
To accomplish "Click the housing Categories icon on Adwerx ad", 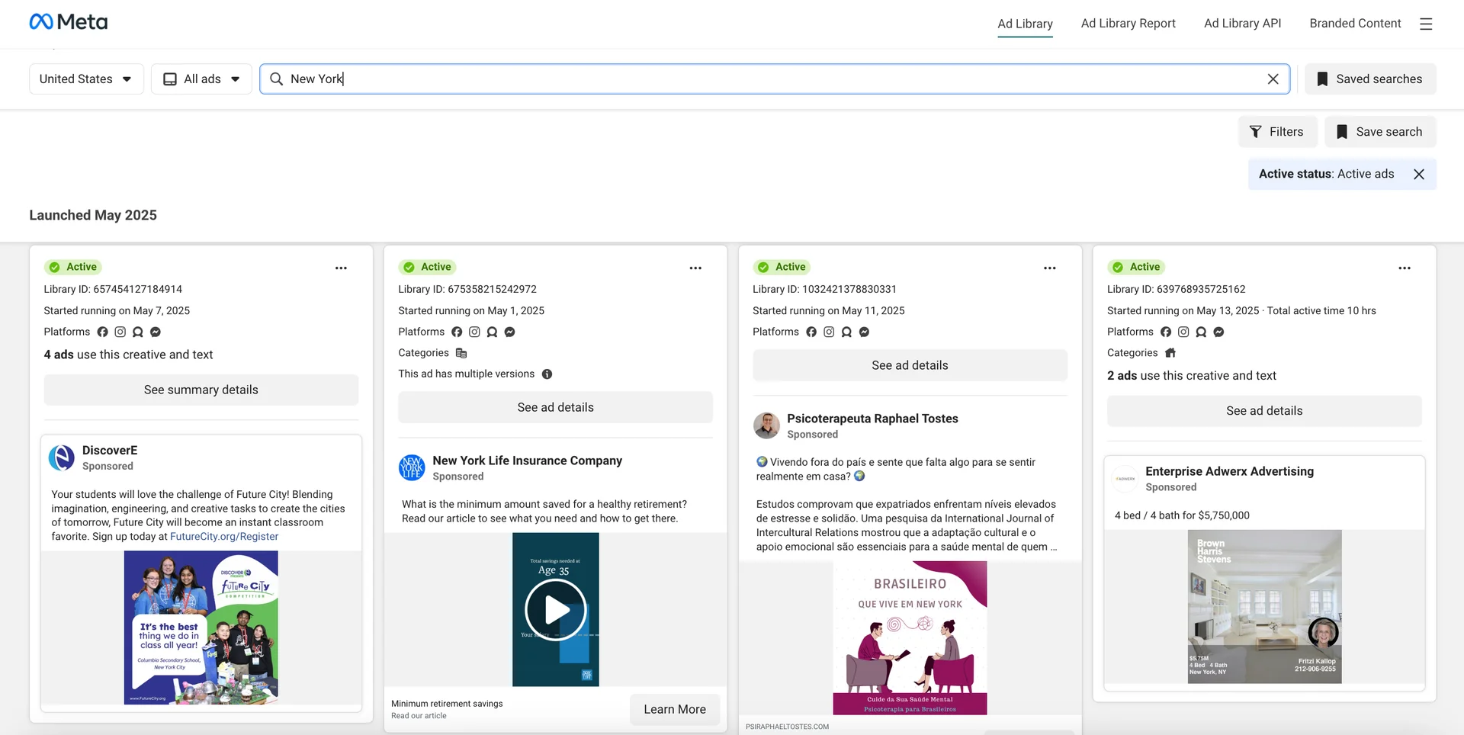I will (1170, 353).
